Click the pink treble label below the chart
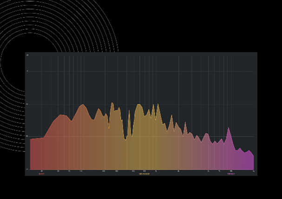The width and height of the screenshot is (282, 199). pyautogui.click(x=231, y=174)
